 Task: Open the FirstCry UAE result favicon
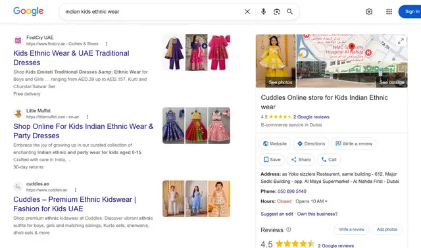18,41
